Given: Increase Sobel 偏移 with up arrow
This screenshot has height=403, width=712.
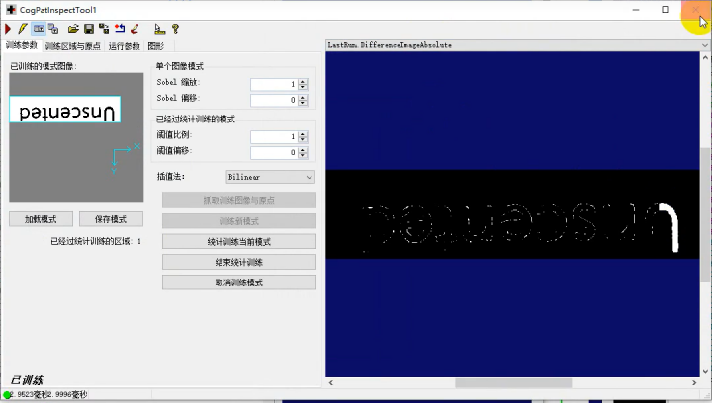Looking at the screenshot, I should click(x=303, y=97).
